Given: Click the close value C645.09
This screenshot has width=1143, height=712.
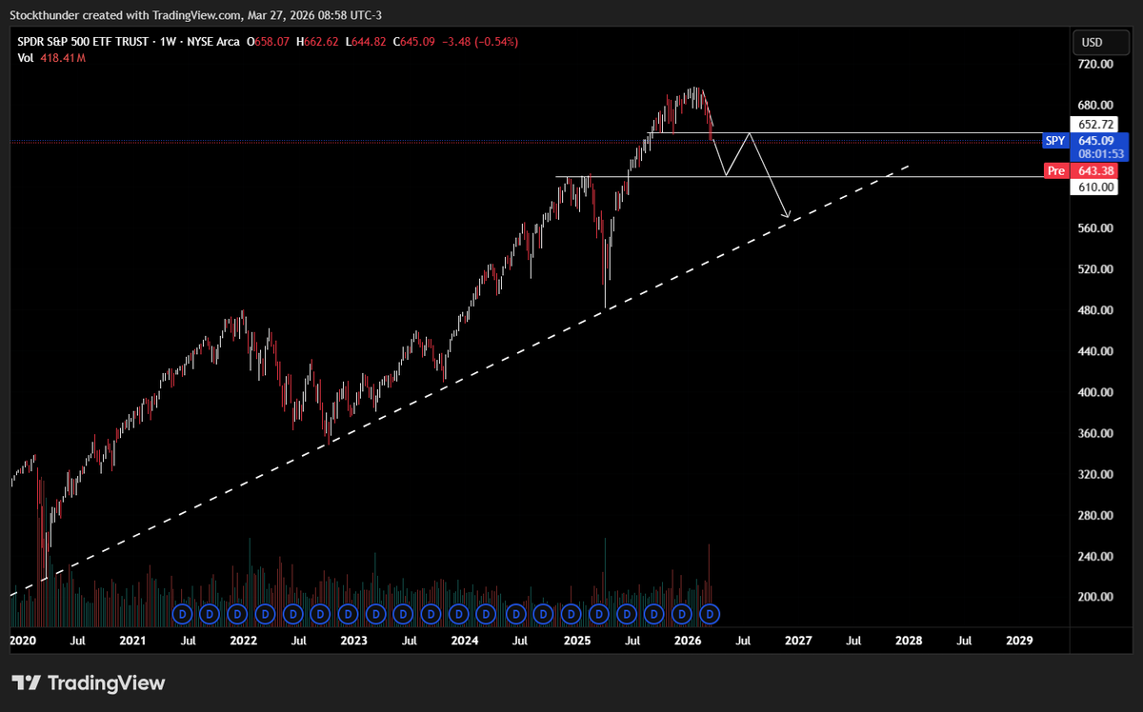Looking at the screenshot, I should click(x=412, y=42).
